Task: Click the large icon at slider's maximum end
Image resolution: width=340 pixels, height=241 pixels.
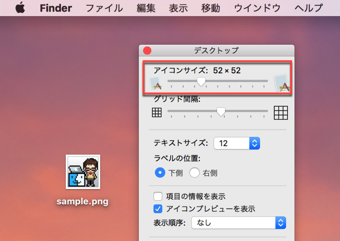Action: coord(282,83)
